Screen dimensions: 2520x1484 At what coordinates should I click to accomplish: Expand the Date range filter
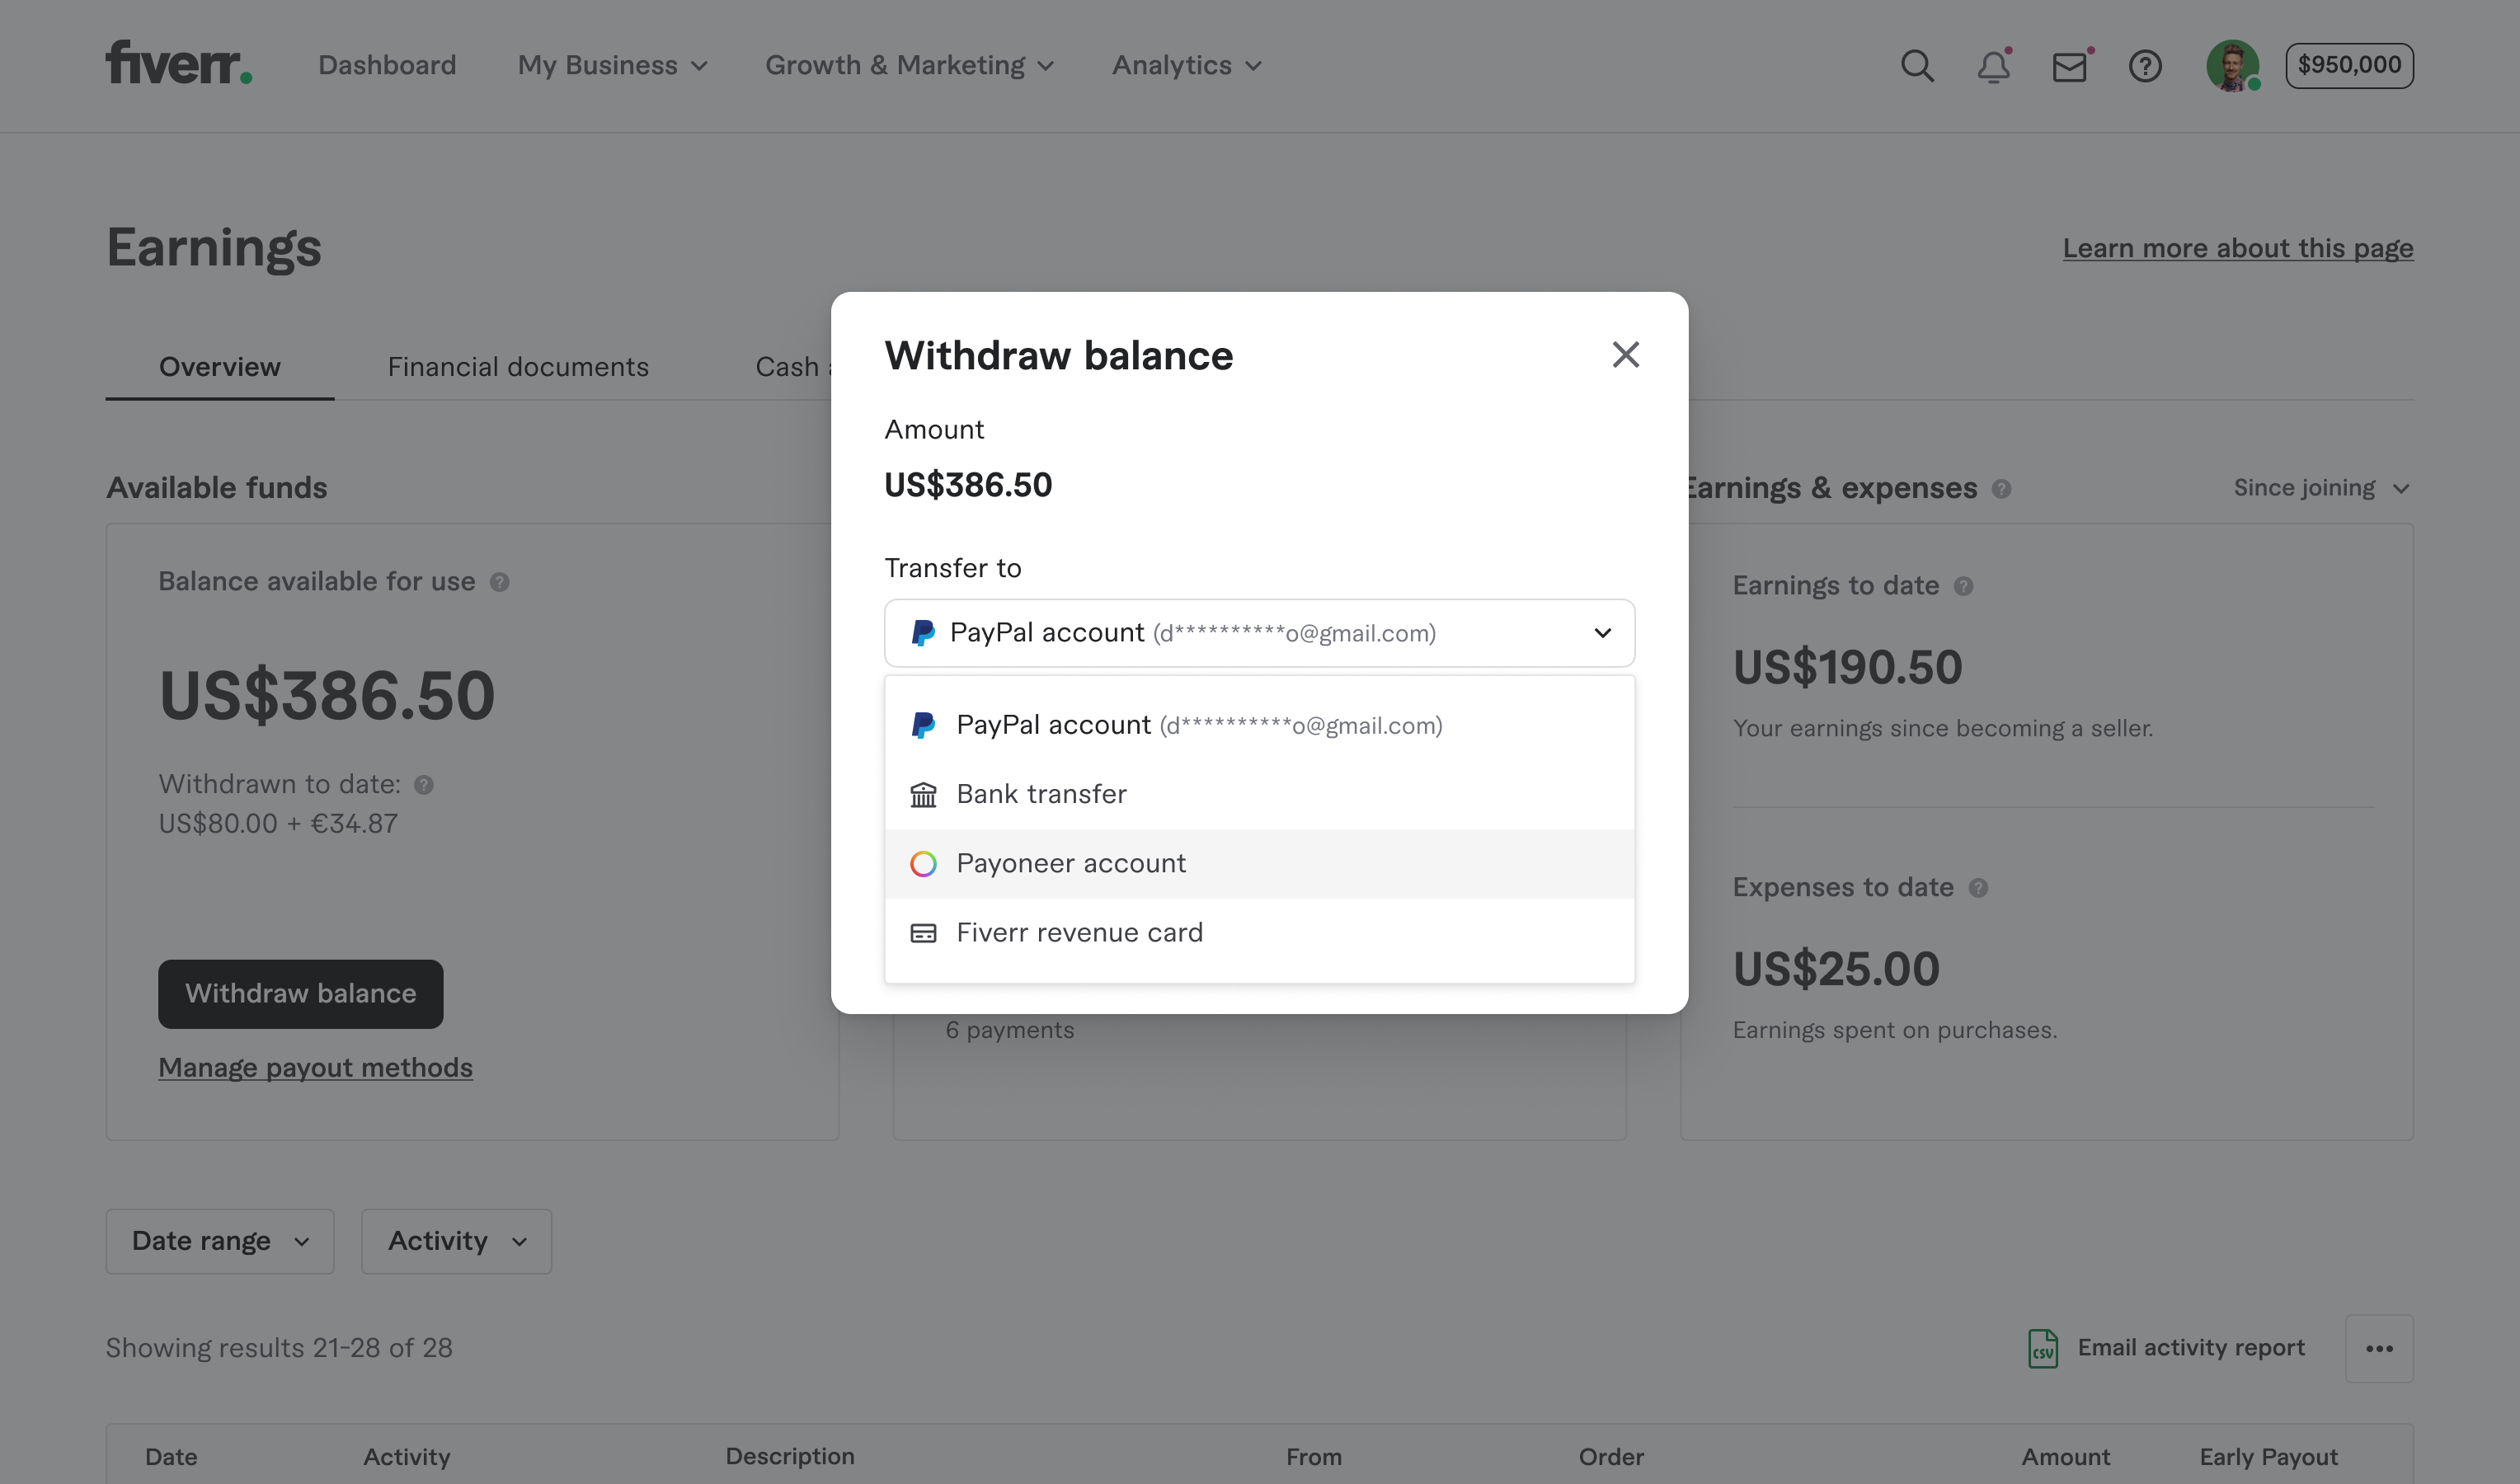click(220, 1241)
